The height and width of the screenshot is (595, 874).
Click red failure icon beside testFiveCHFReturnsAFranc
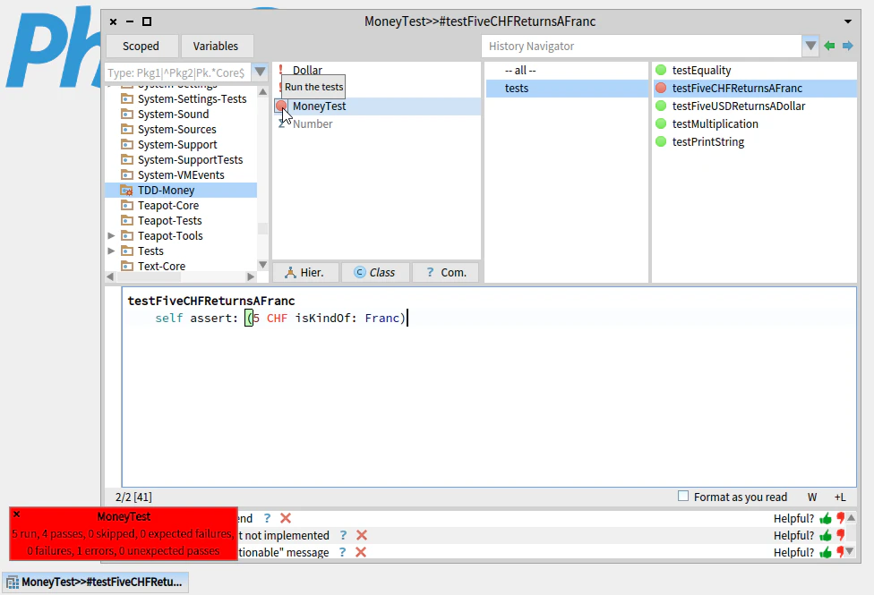661,88
